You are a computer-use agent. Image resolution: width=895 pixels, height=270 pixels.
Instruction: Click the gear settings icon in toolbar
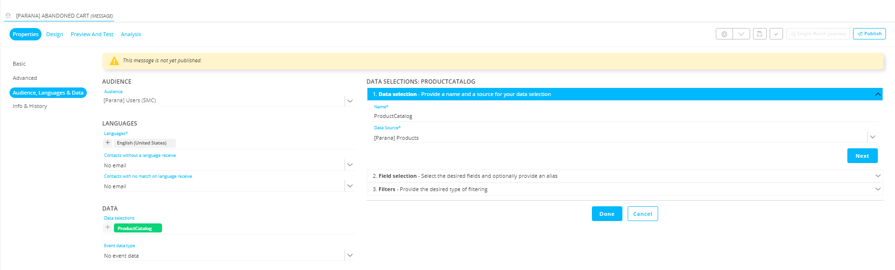tap(724, 34)
